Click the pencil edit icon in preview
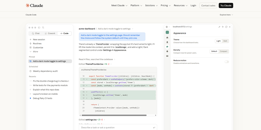The image size is (261, 130). pyautogui.click(x=220, y=27)
